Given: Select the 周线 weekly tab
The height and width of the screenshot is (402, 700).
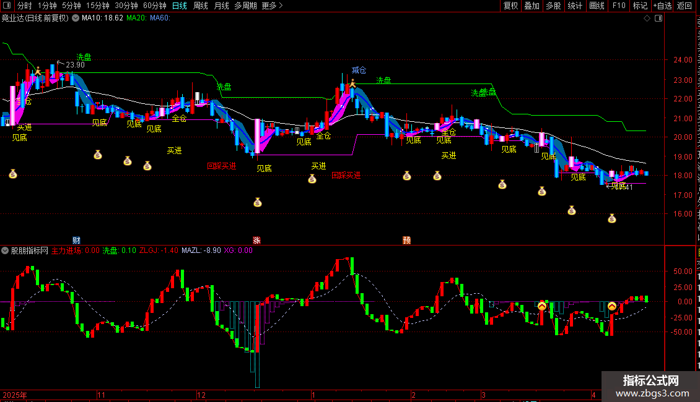Looking at the screenshot, I should tap(201, 6).
